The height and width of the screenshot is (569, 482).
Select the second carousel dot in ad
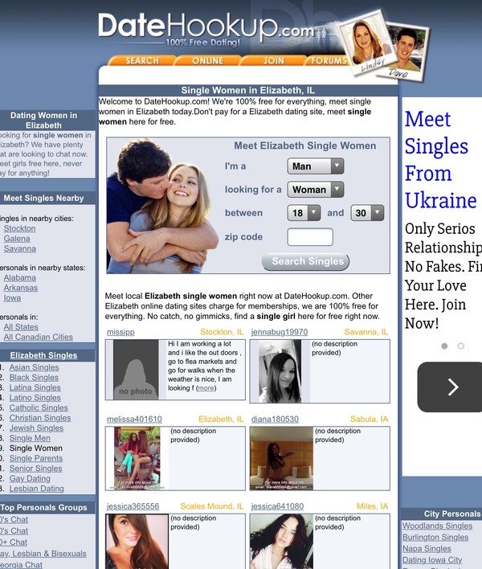pyautogui.click(x=460, y=346)
